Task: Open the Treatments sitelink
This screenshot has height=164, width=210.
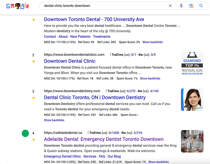Action: (102, 36)
